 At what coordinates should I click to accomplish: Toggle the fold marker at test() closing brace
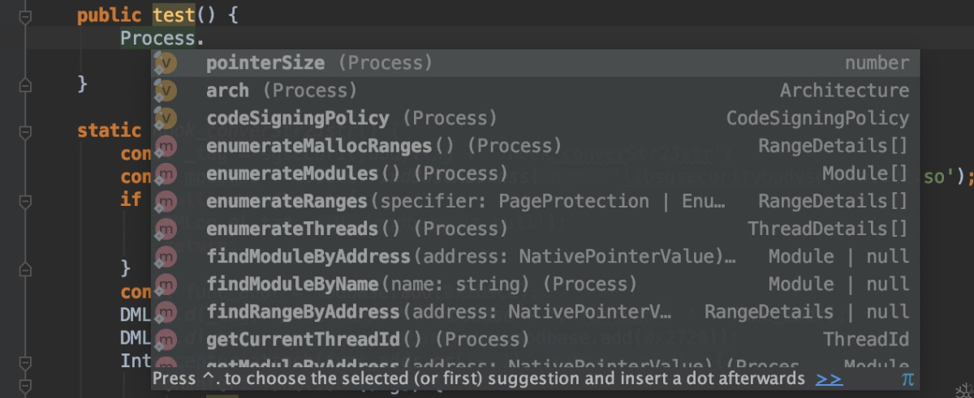click(x=24, y=83)
